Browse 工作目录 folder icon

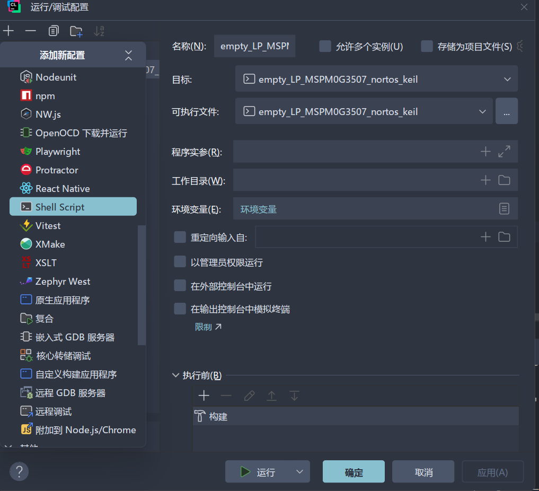(504, 180)
